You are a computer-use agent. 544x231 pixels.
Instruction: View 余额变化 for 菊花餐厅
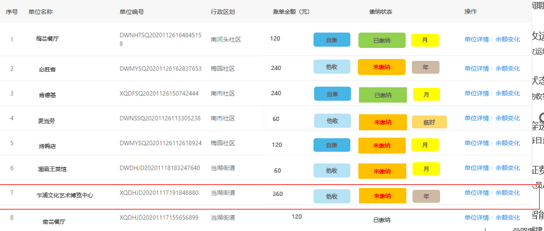pos(508,218)
